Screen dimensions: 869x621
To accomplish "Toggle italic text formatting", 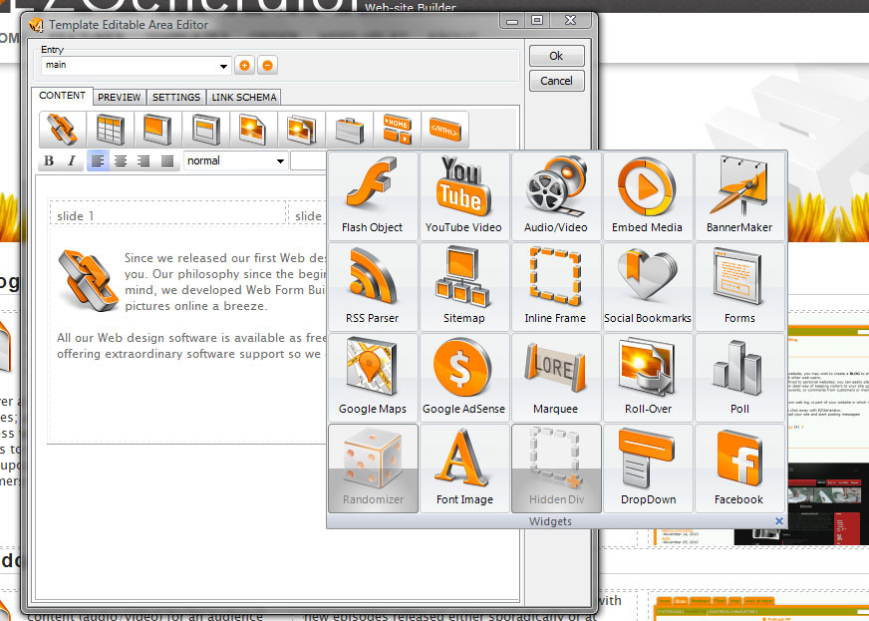I will pyautogui.click(x=72, y=160).
